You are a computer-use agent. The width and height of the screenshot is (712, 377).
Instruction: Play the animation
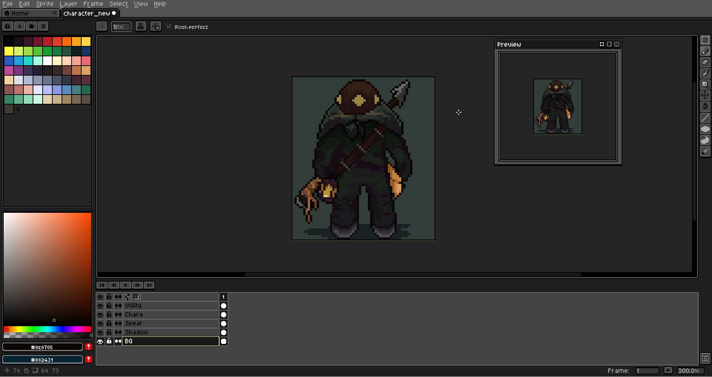126,285
